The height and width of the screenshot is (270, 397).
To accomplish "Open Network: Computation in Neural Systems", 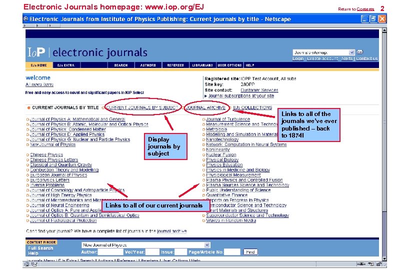I will [x=246, y=144].
